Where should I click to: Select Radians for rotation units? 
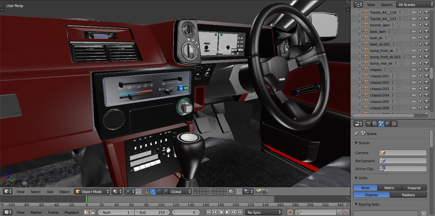coord(408,195)
